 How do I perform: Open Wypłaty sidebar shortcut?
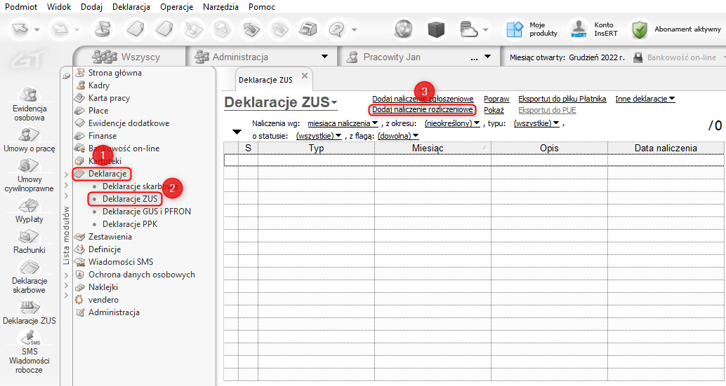(x=29, y=211)
